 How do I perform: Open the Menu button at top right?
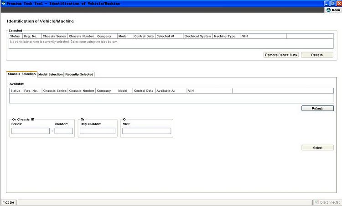333,10
